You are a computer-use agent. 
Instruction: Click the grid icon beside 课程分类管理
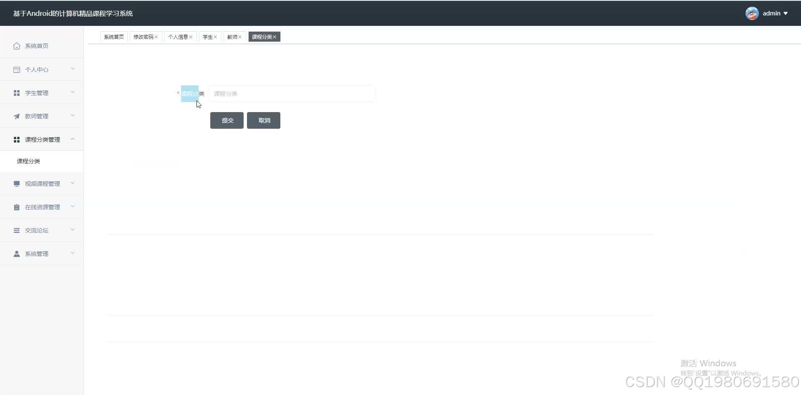point(17,140)
